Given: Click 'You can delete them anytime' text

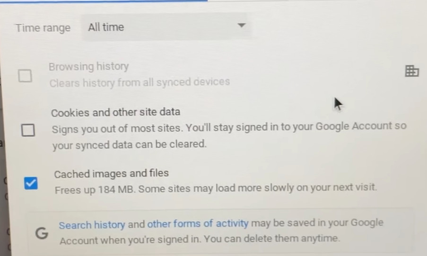Looking at the screenshot, I should (272, 239).
